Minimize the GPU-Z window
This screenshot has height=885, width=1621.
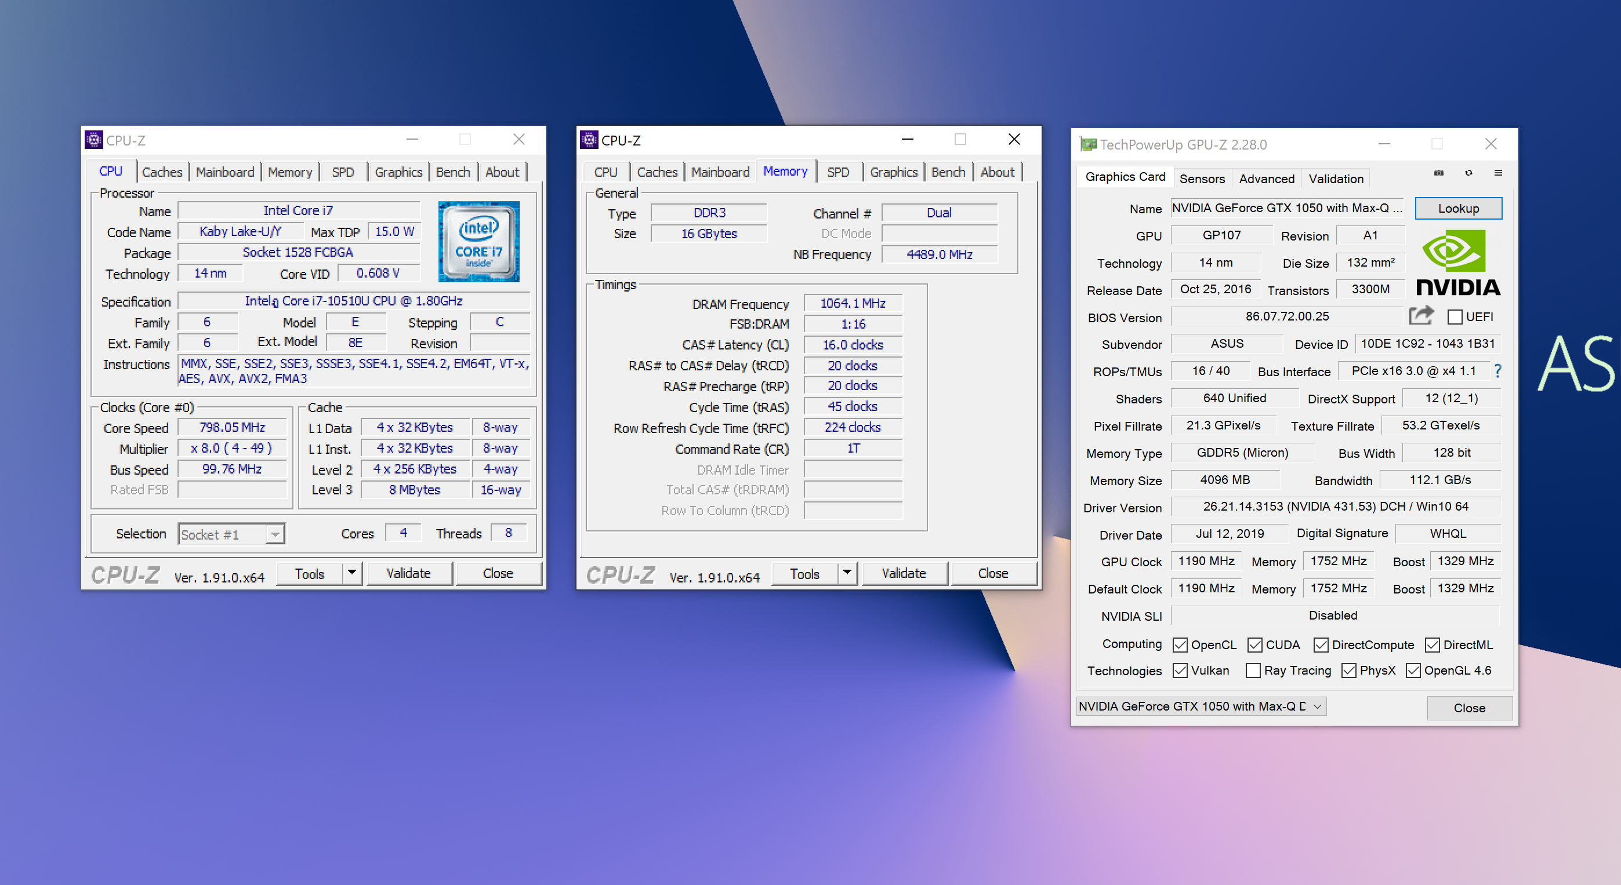tap(1384, 145)
